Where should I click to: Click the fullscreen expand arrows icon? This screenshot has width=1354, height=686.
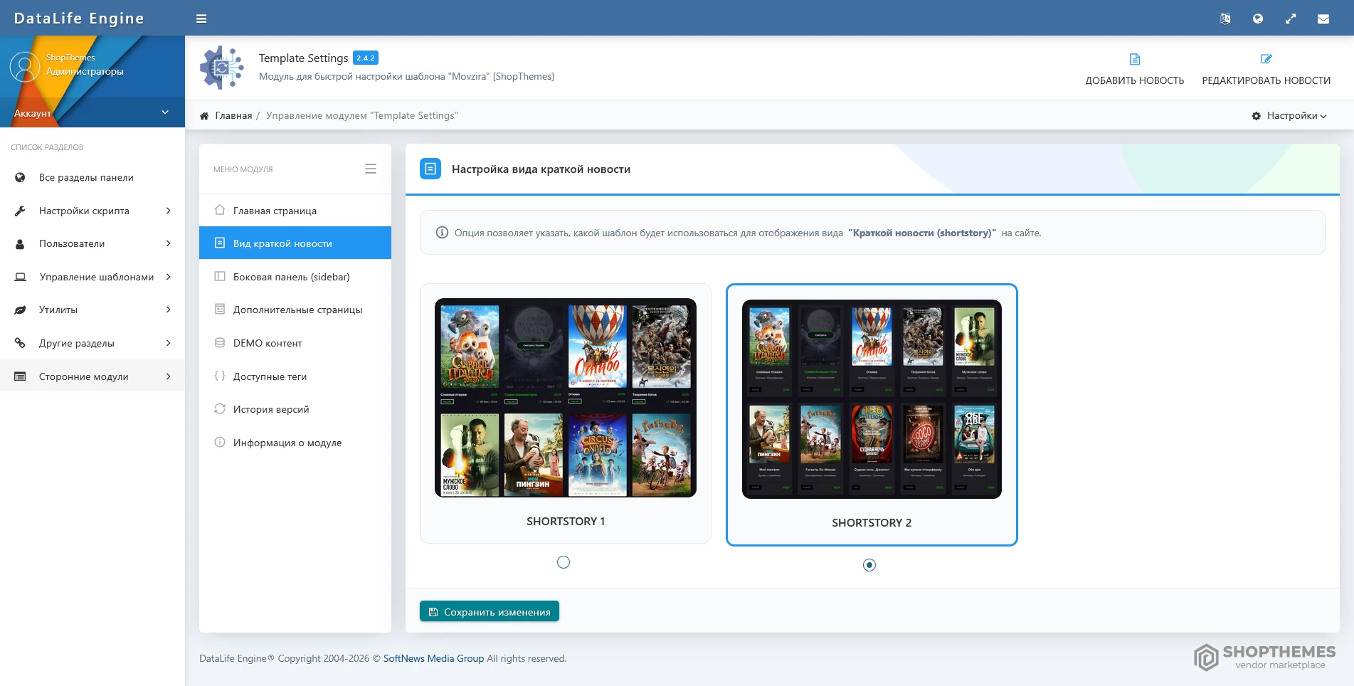pos(1290,19)
